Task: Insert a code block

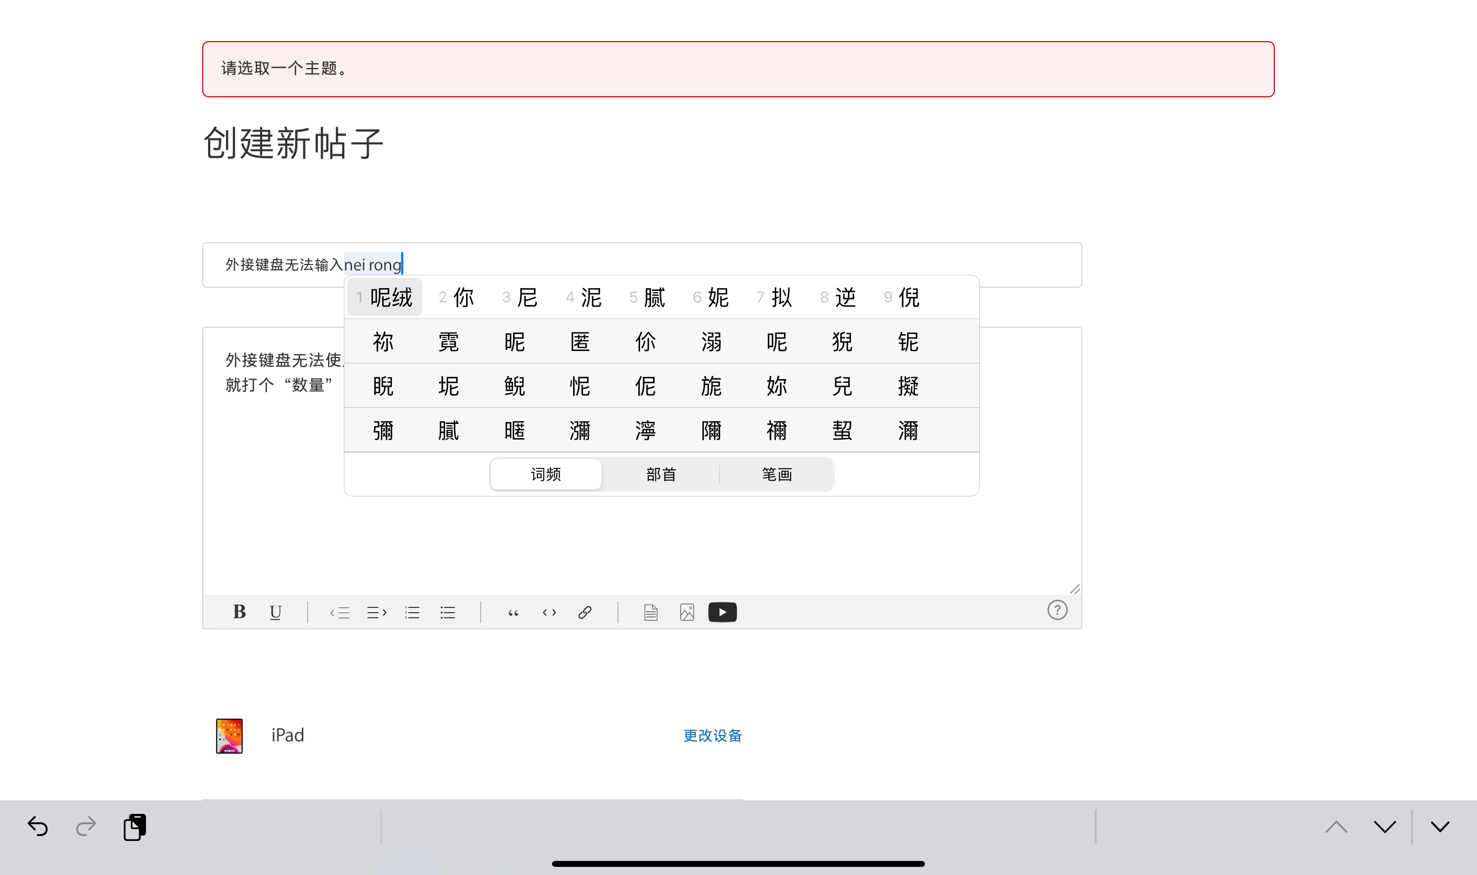Action: coord(549,613)
